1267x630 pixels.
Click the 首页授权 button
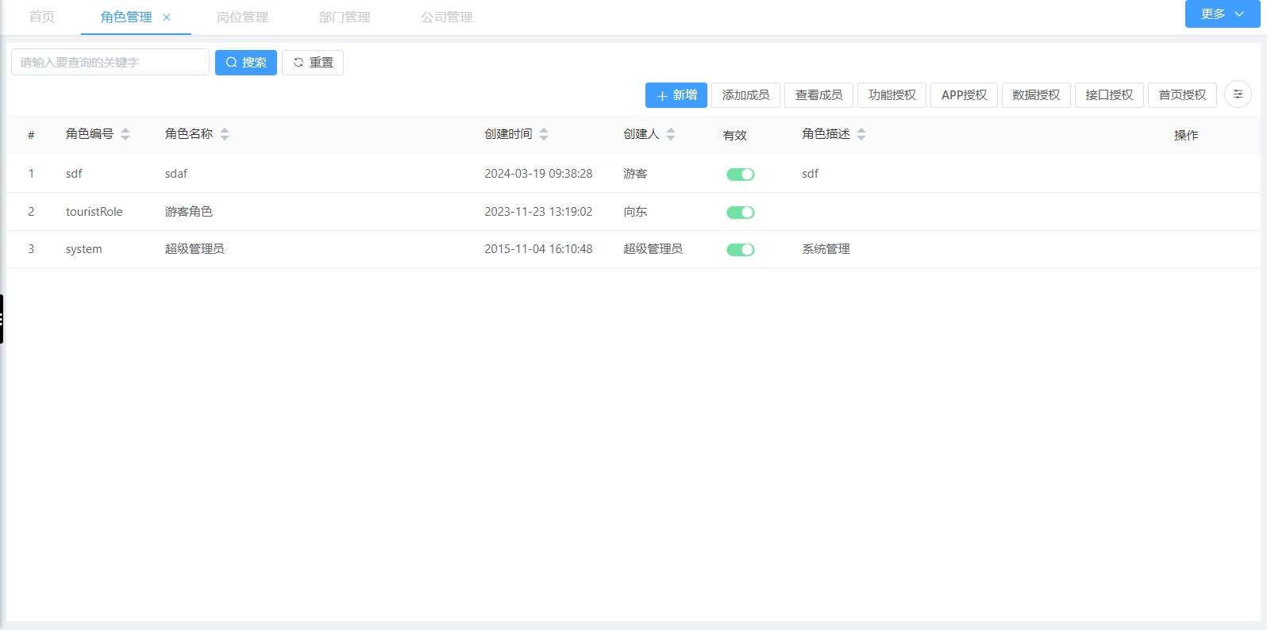click(1182, 95)
